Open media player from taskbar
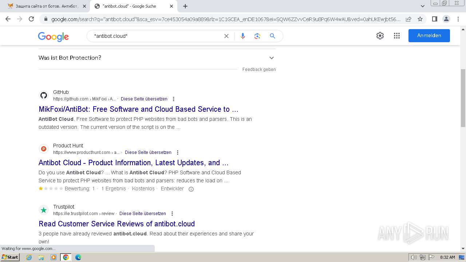This screenshot has height=262, width=466. (x=54, y=257)
